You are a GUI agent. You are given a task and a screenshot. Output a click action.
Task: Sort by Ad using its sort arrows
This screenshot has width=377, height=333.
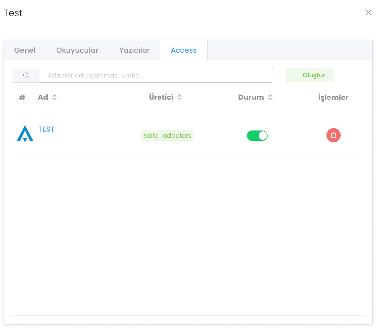54,97
